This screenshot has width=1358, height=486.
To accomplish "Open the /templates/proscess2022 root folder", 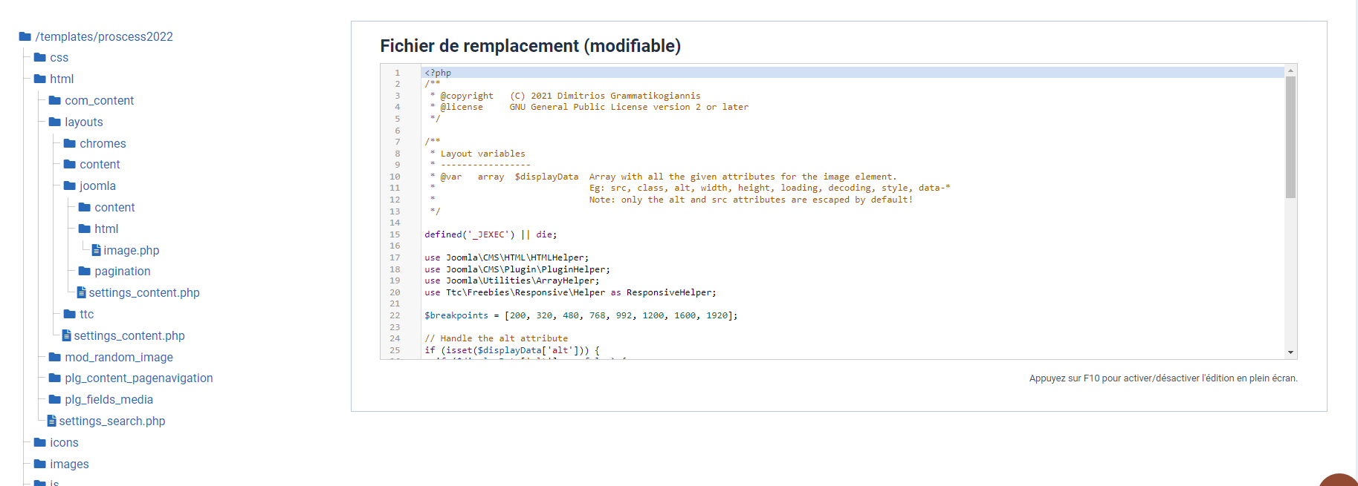I will (x=104, y=36).
